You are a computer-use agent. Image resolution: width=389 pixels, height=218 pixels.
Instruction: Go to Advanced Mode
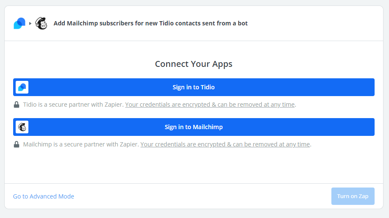pyautogui.click(x=43, y=196)
